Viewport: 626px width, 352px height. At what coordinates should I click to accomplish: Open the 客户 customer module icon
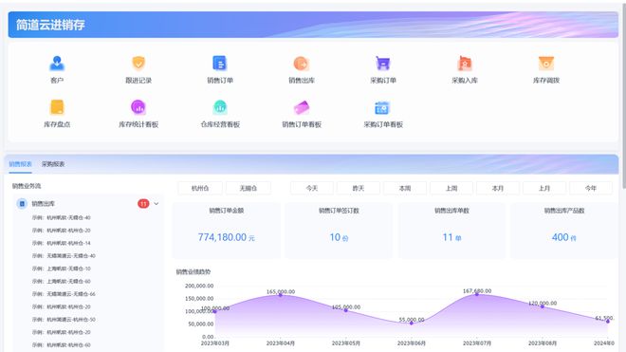point(57,64)
